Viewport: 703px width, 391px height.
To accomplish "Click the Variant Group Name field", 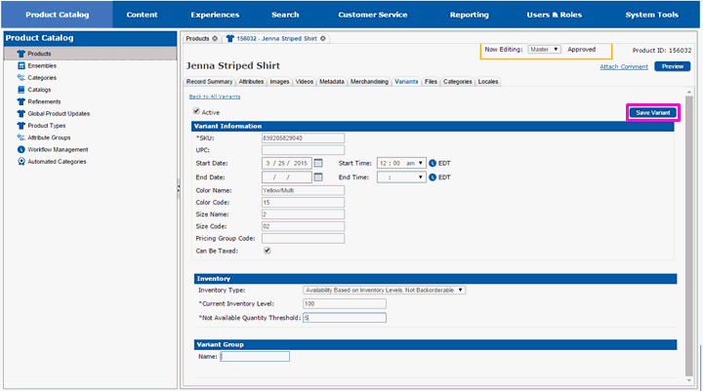I will coord(255,357).
